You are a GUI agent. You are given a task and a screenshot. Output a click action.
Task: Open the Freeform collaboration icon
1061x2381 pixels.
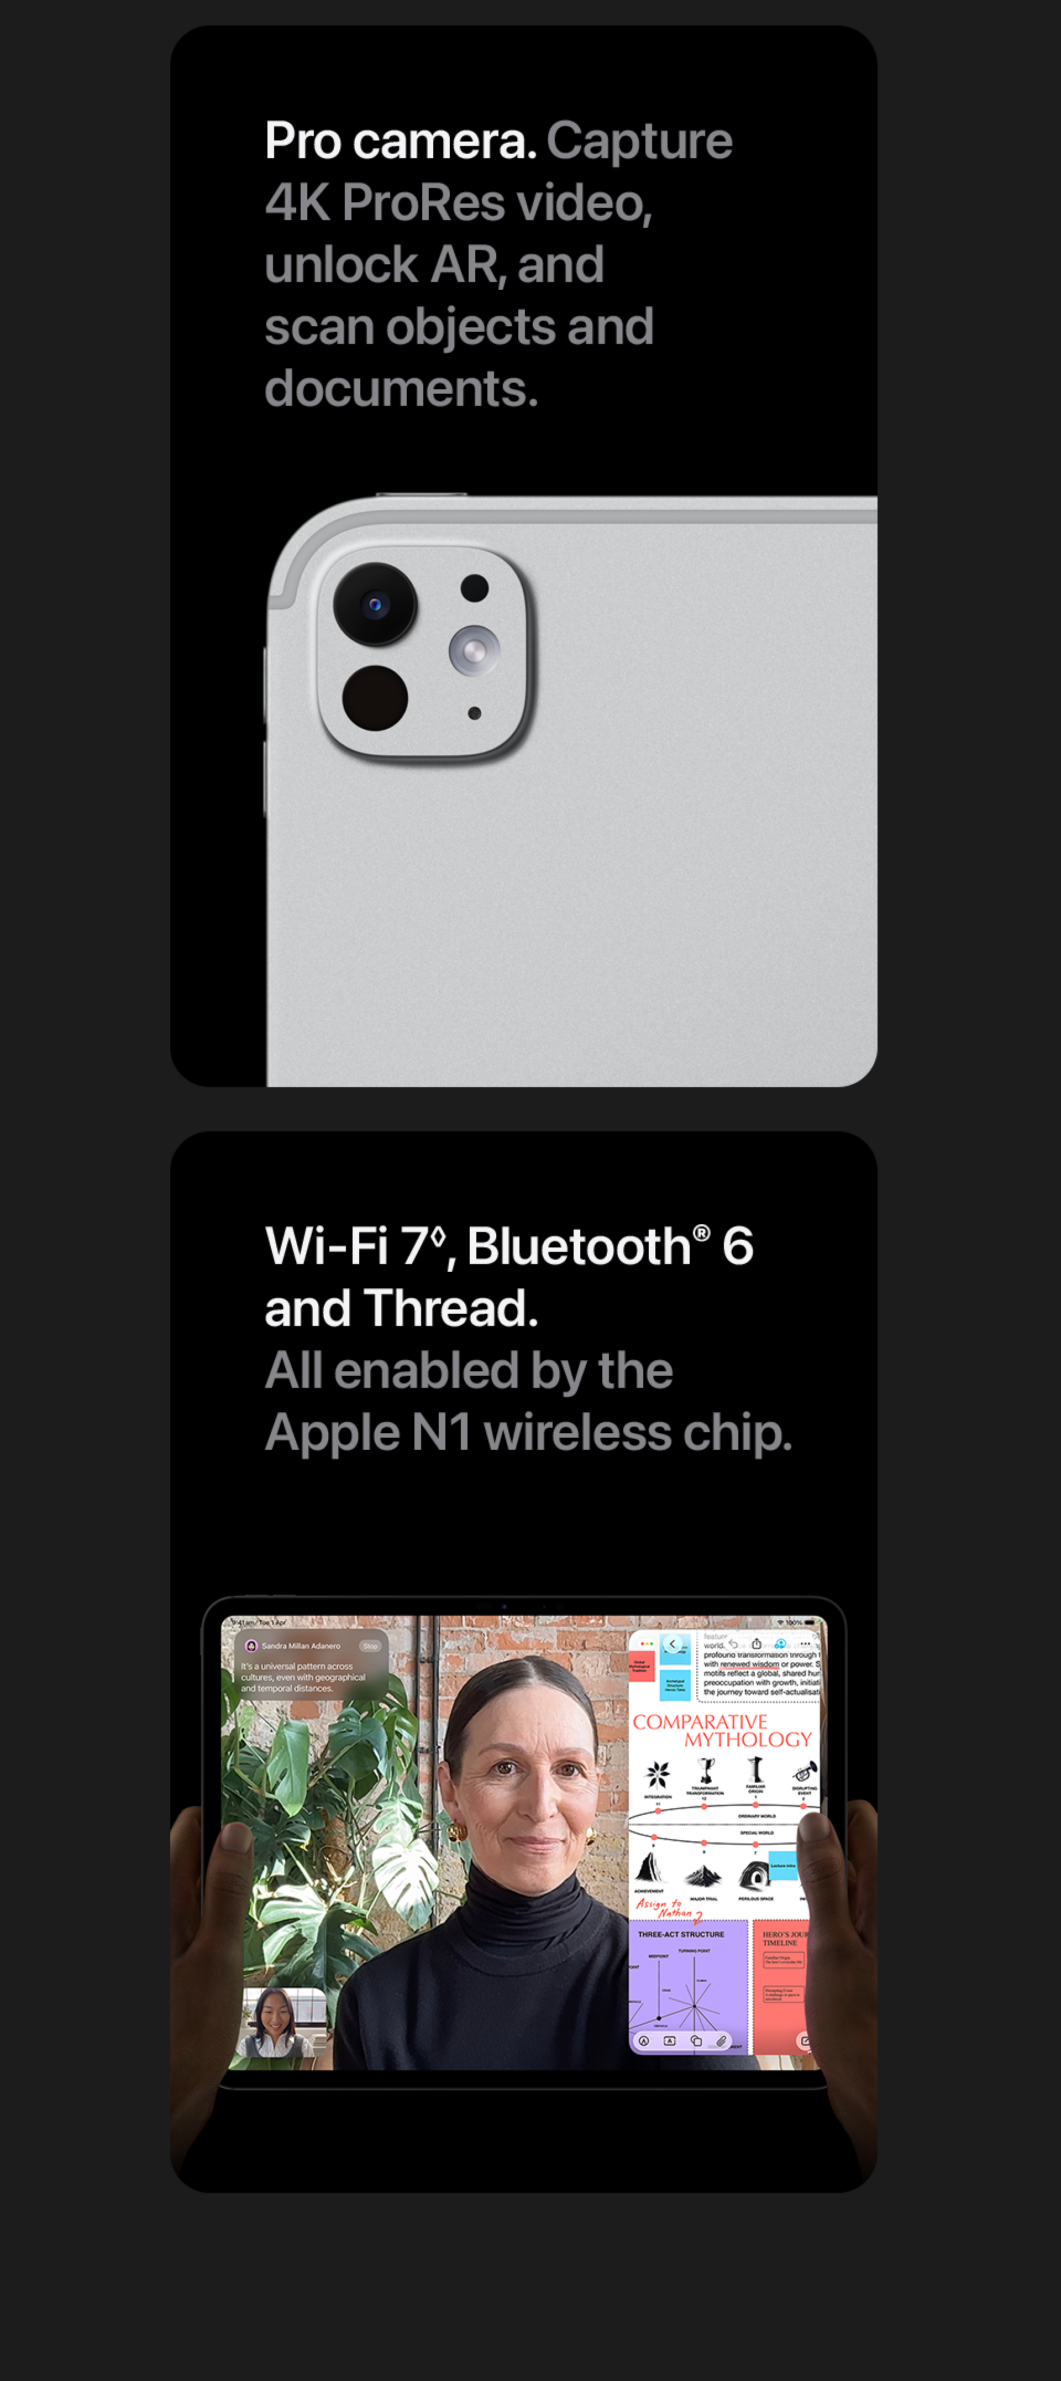pyautogui.click(x=780, y=1643)
